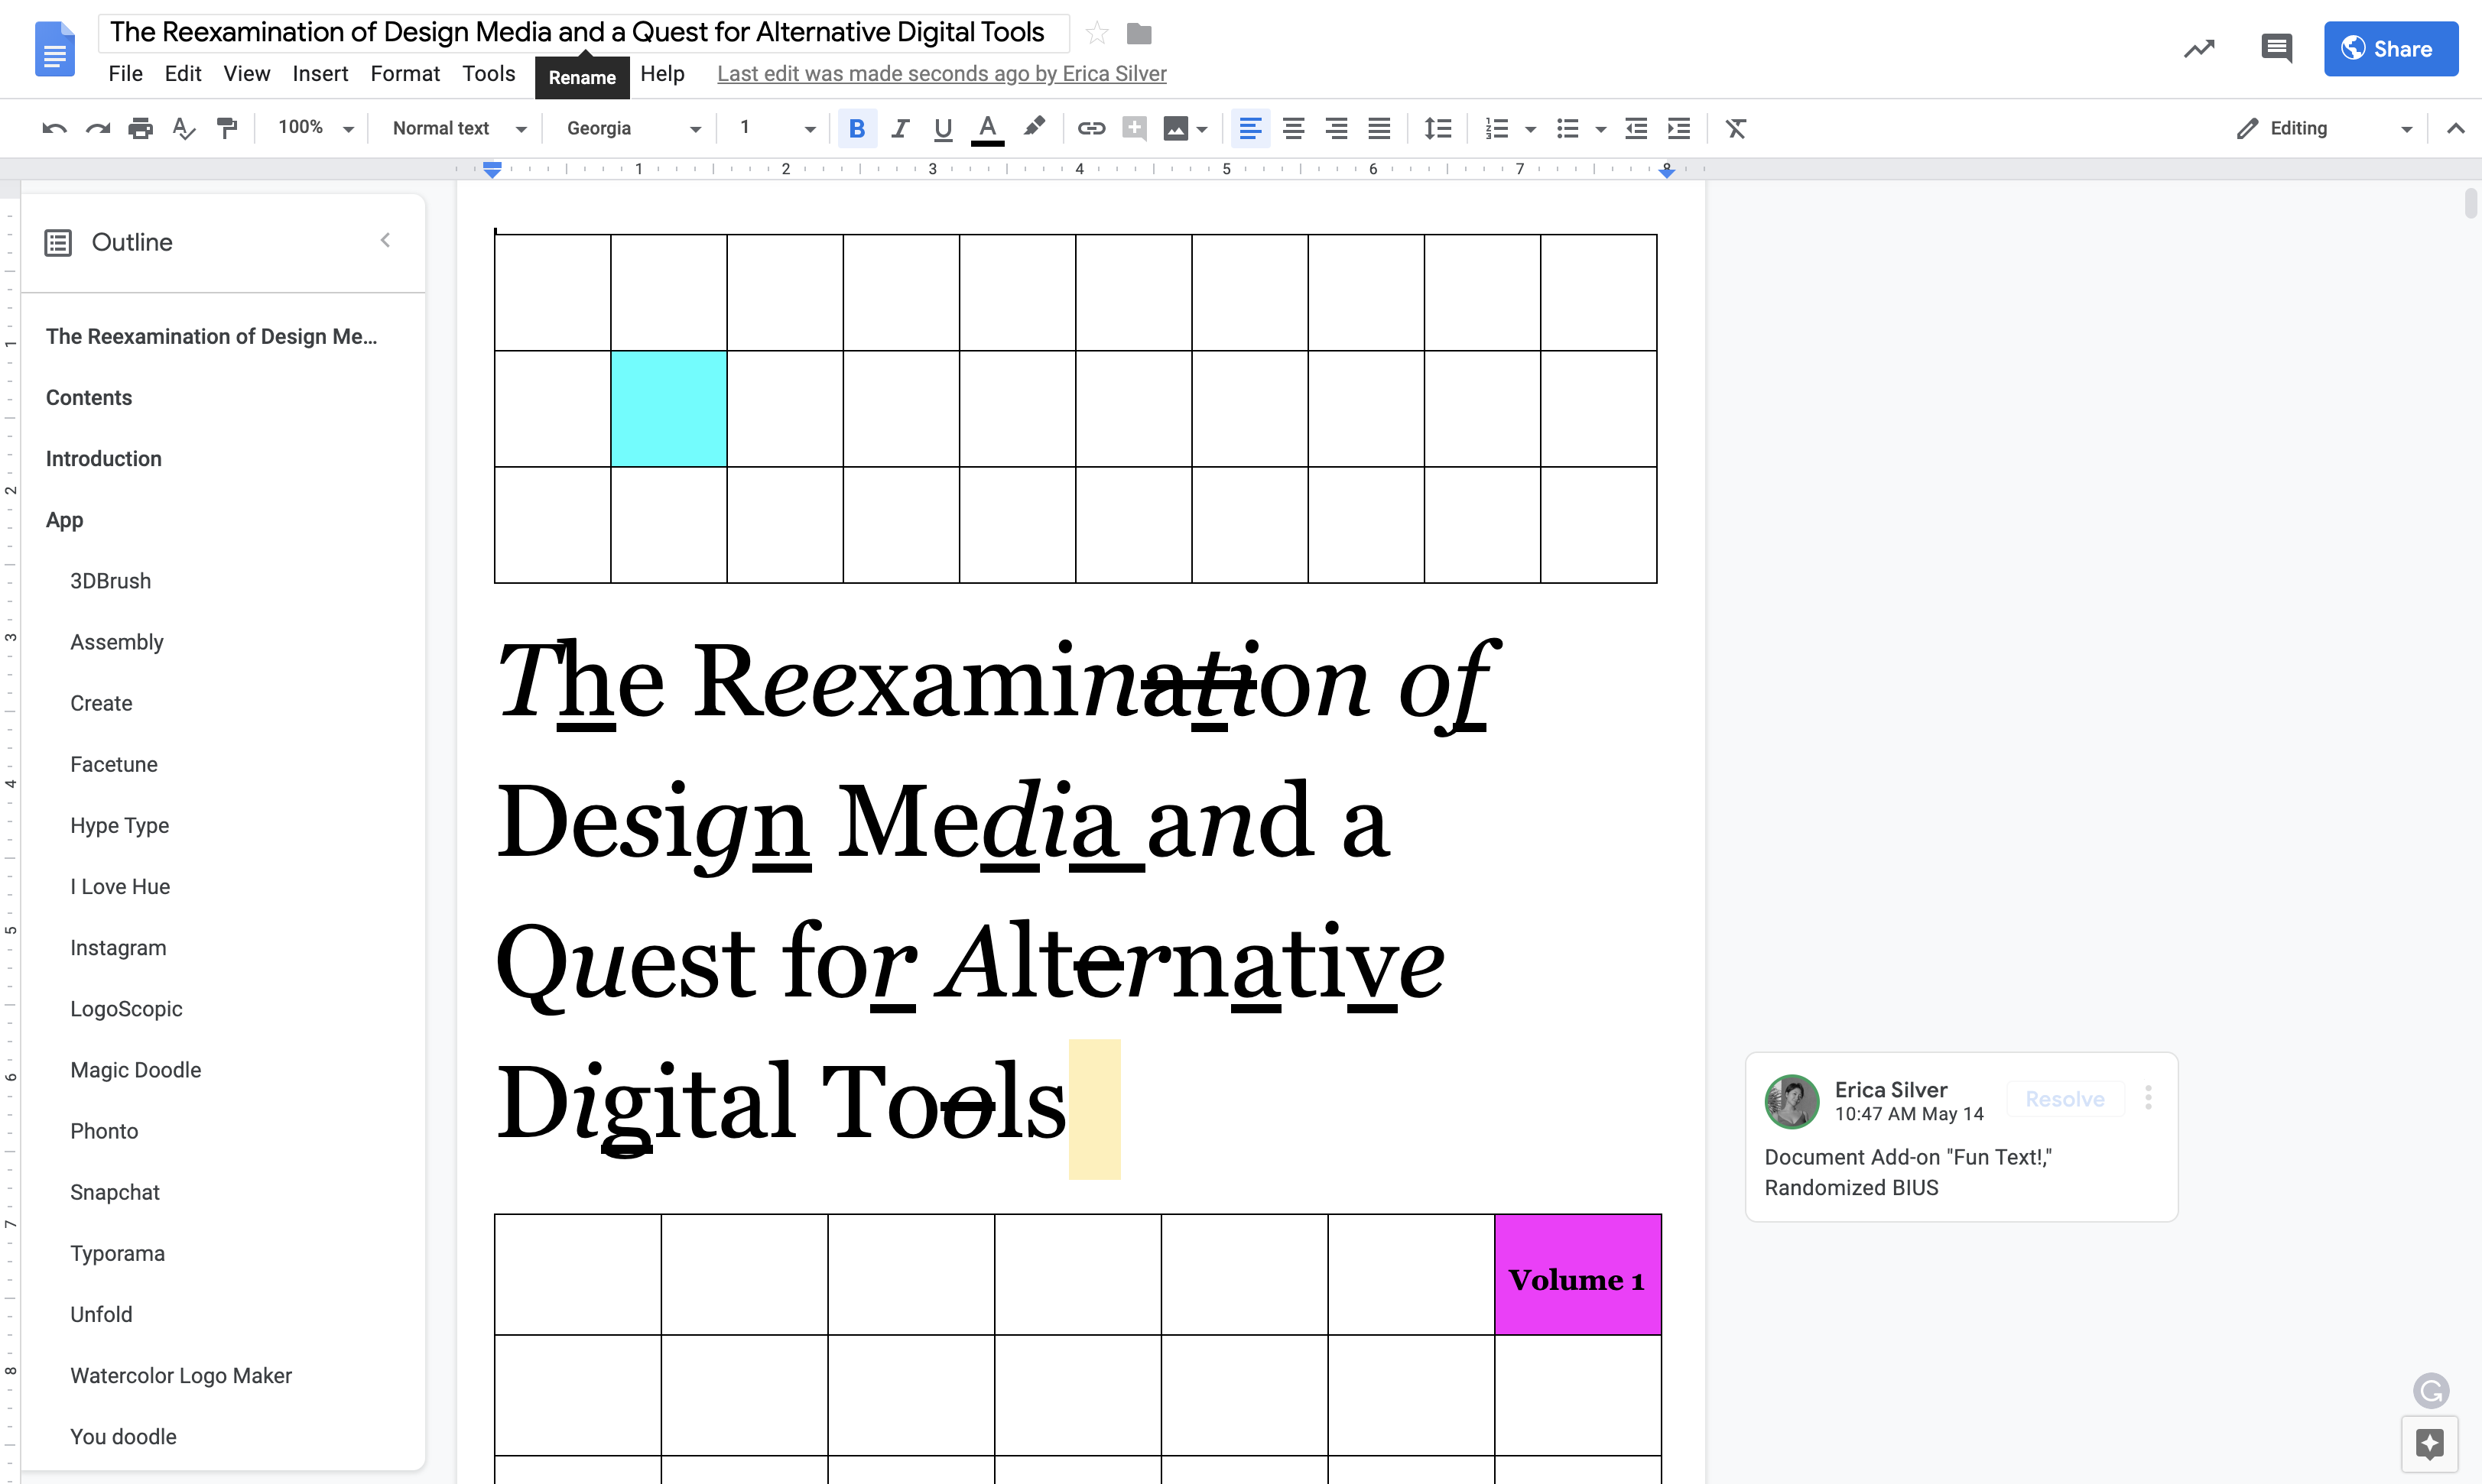Viewport: 2482px width, 1484px height.
Task: Open bulleted list style dropdown
Action: click(x=1600, y=129)
